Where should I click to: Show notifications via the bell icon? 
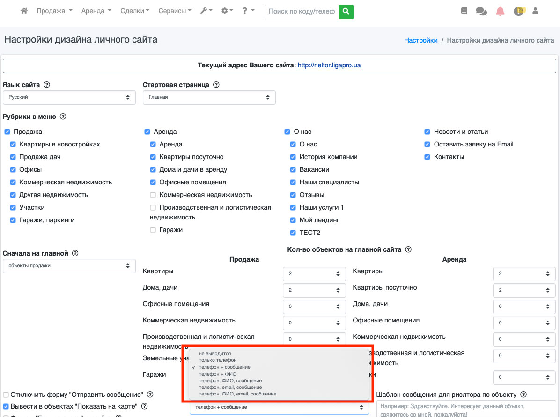point(500,11)
